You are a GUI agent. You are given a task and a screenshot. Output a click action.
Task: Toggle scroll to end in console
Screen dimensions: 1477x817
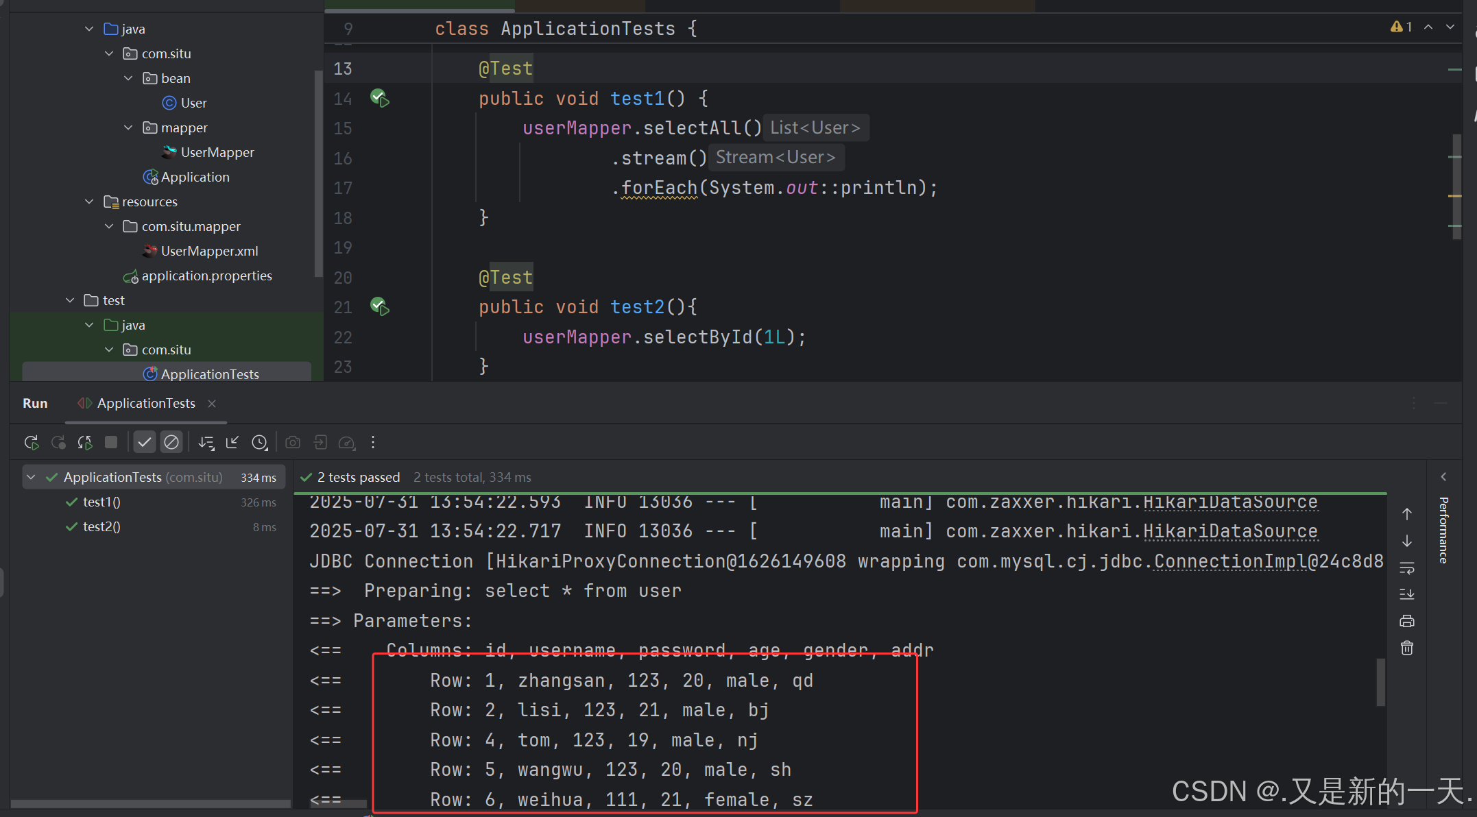(1407, 594)
